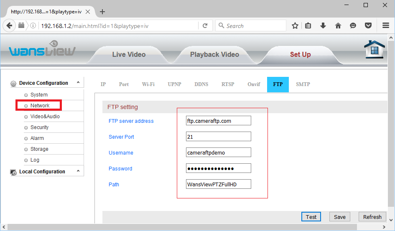Click the FTP server address field
Viewport: 395px width, 231px height.
pyautogui.click(x=218, y=121)
